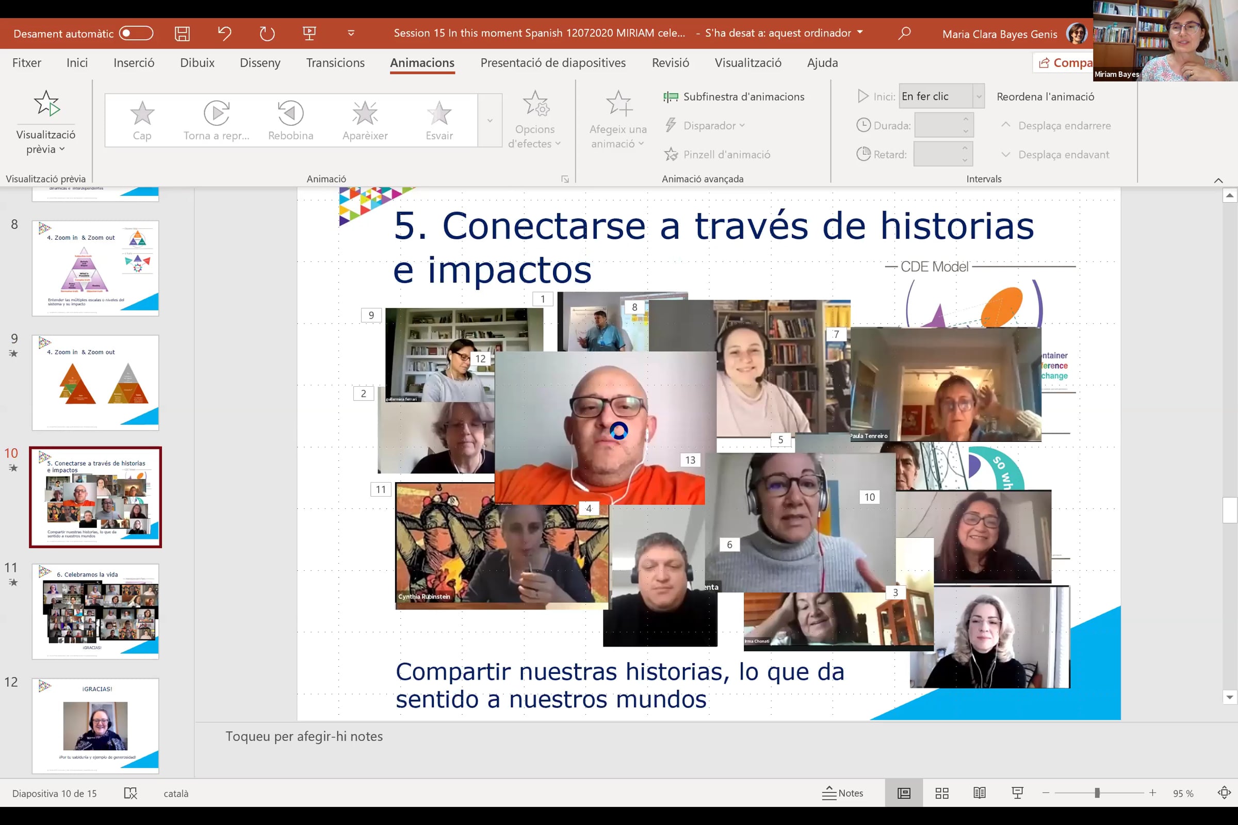Click the Retard input field
The height and width of the screenshot is (825, 1238).
pyautogui.click(x=937, y=155)
